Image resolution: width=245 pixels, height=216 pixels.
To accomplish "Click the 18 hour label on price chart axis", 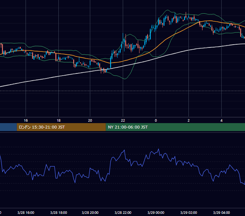I will point(59,121).
